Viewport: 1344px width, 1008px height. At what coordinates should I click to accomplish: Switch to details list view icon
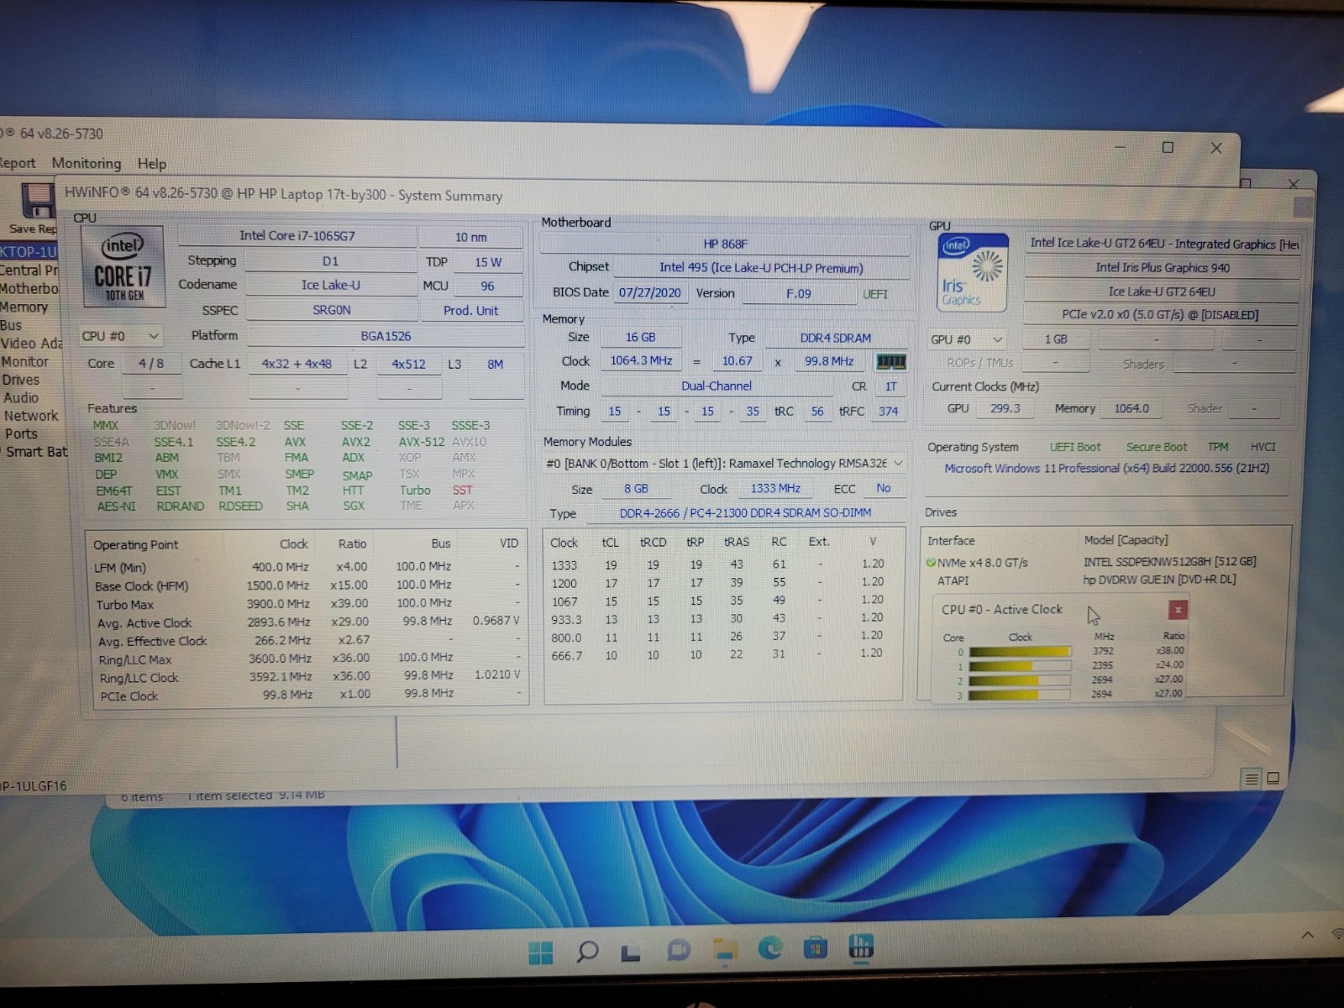1252,779
